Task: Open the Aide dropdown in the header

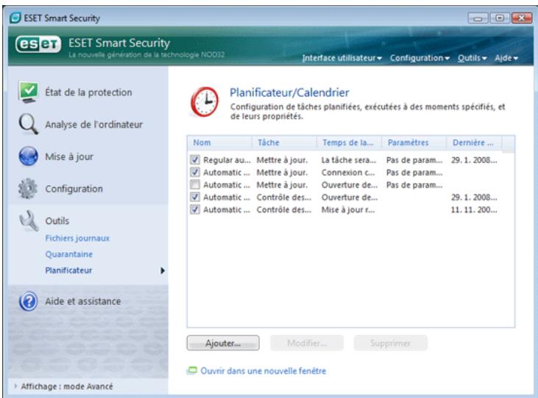Action: (506, 58)
